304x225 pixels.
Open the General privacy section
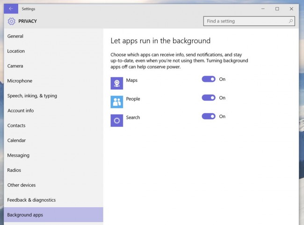53,36
